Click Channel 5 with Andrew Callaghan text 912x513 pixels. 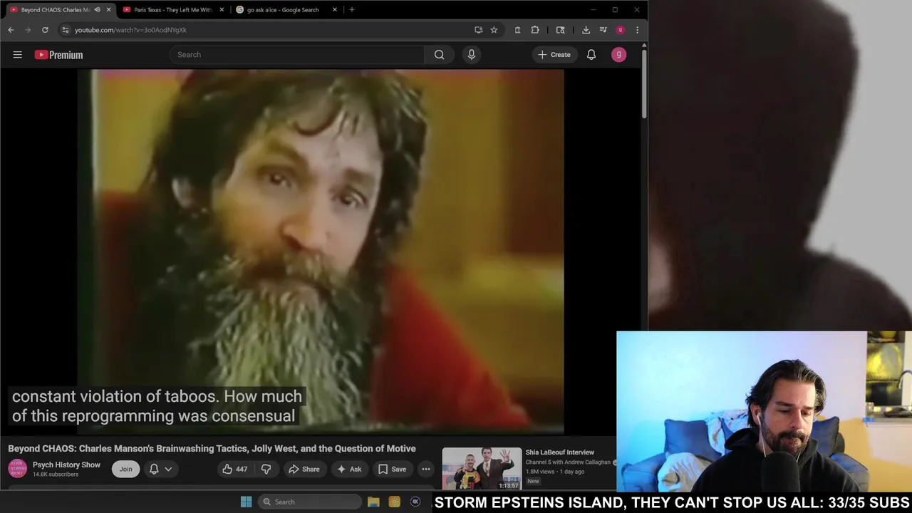coord(568,462)
